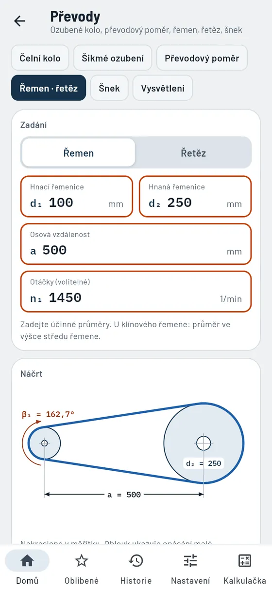The height and width of the screenshot is (590, 272).
Task: Edit Hnaná řemenice d₂ field
Action: [195, 196]
